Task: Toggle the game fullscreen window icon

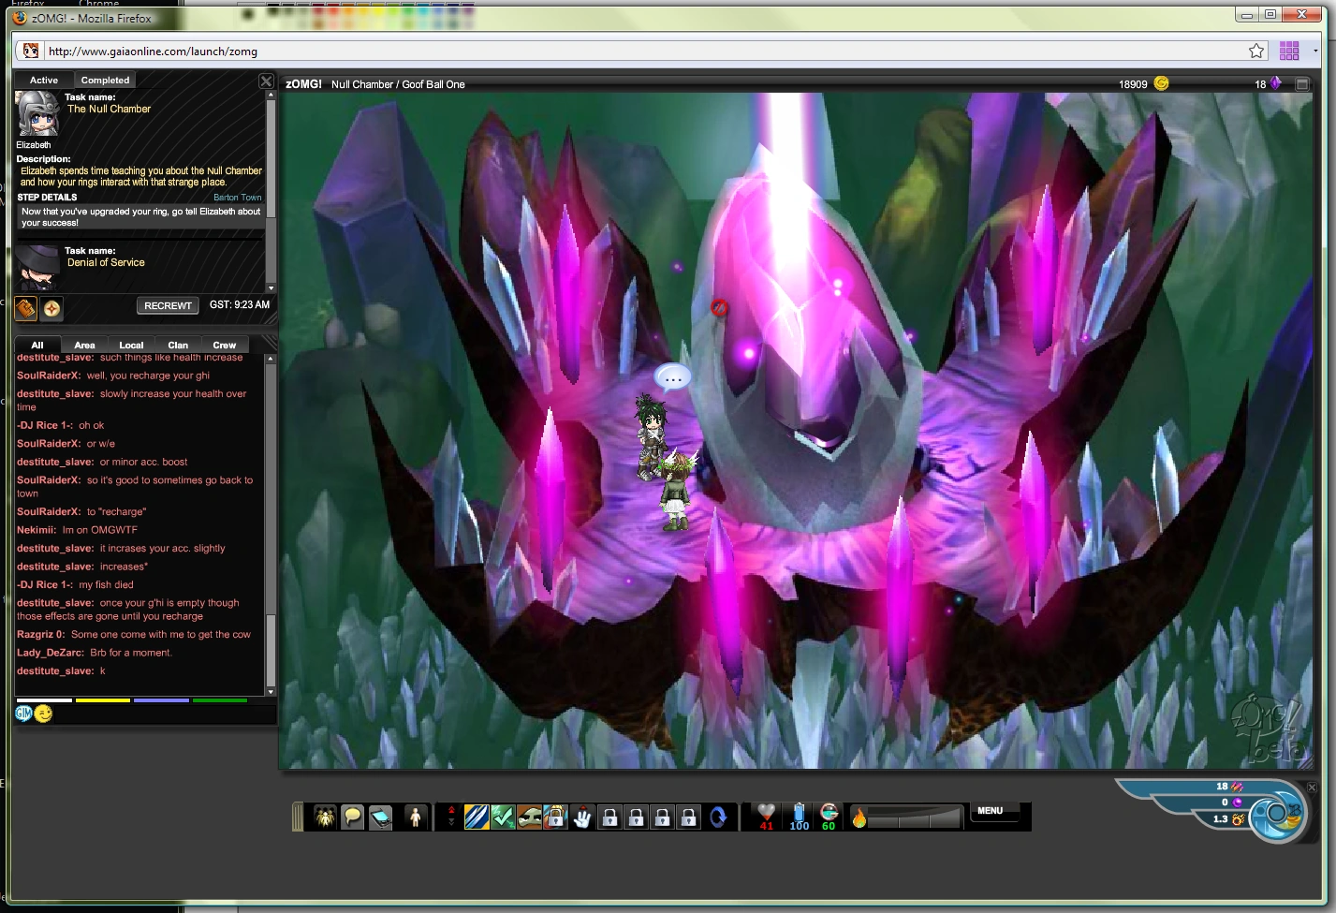Action: pyautogui.click(x=1301, y=84)
